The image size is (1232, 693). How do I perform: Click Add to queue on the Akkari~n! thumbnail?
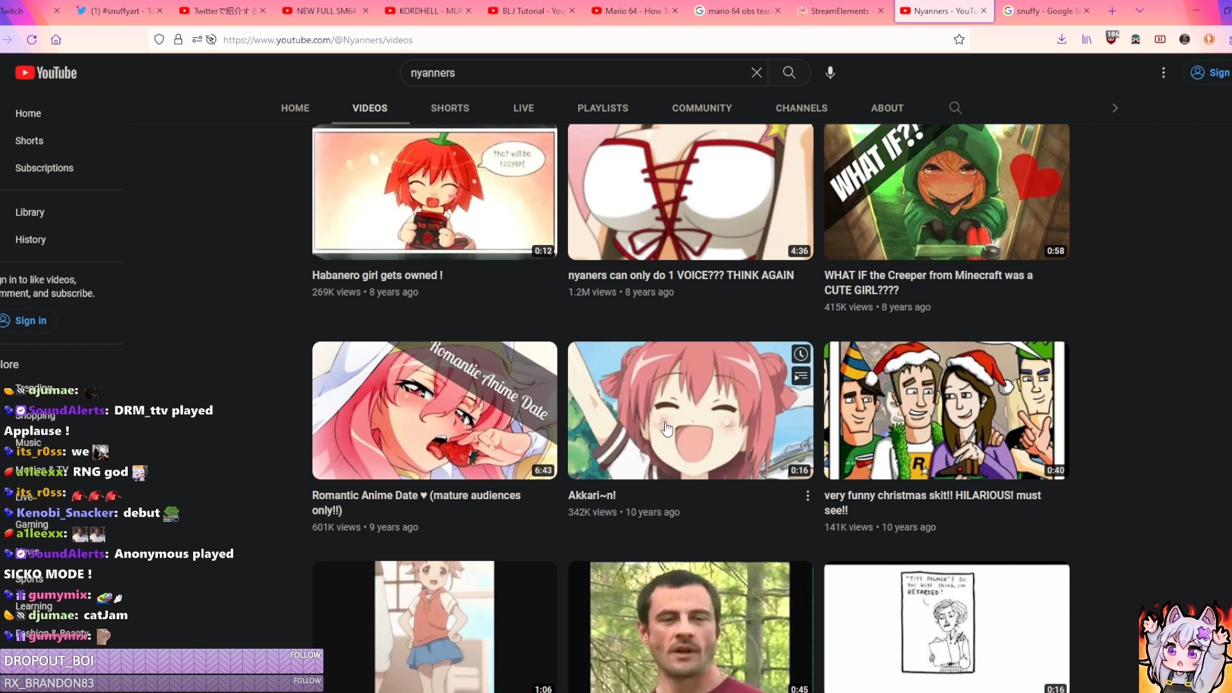pyautogui.click(x=801, y=376)
